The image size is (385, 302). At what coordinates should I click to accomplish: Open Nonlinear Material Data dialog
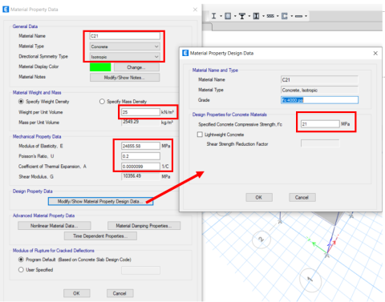(55, 226)
